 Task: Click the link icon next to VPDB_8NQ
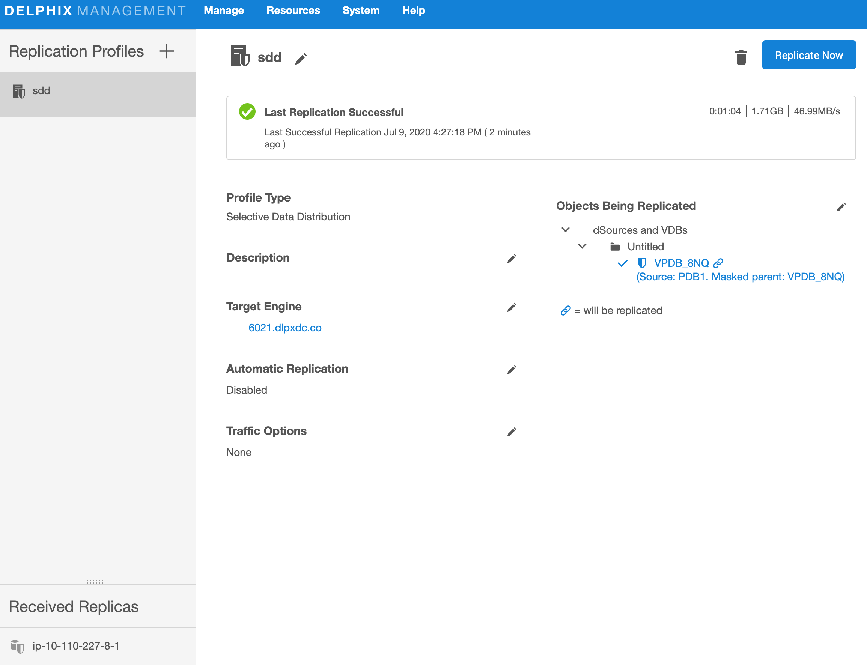(x=718, y=263)
